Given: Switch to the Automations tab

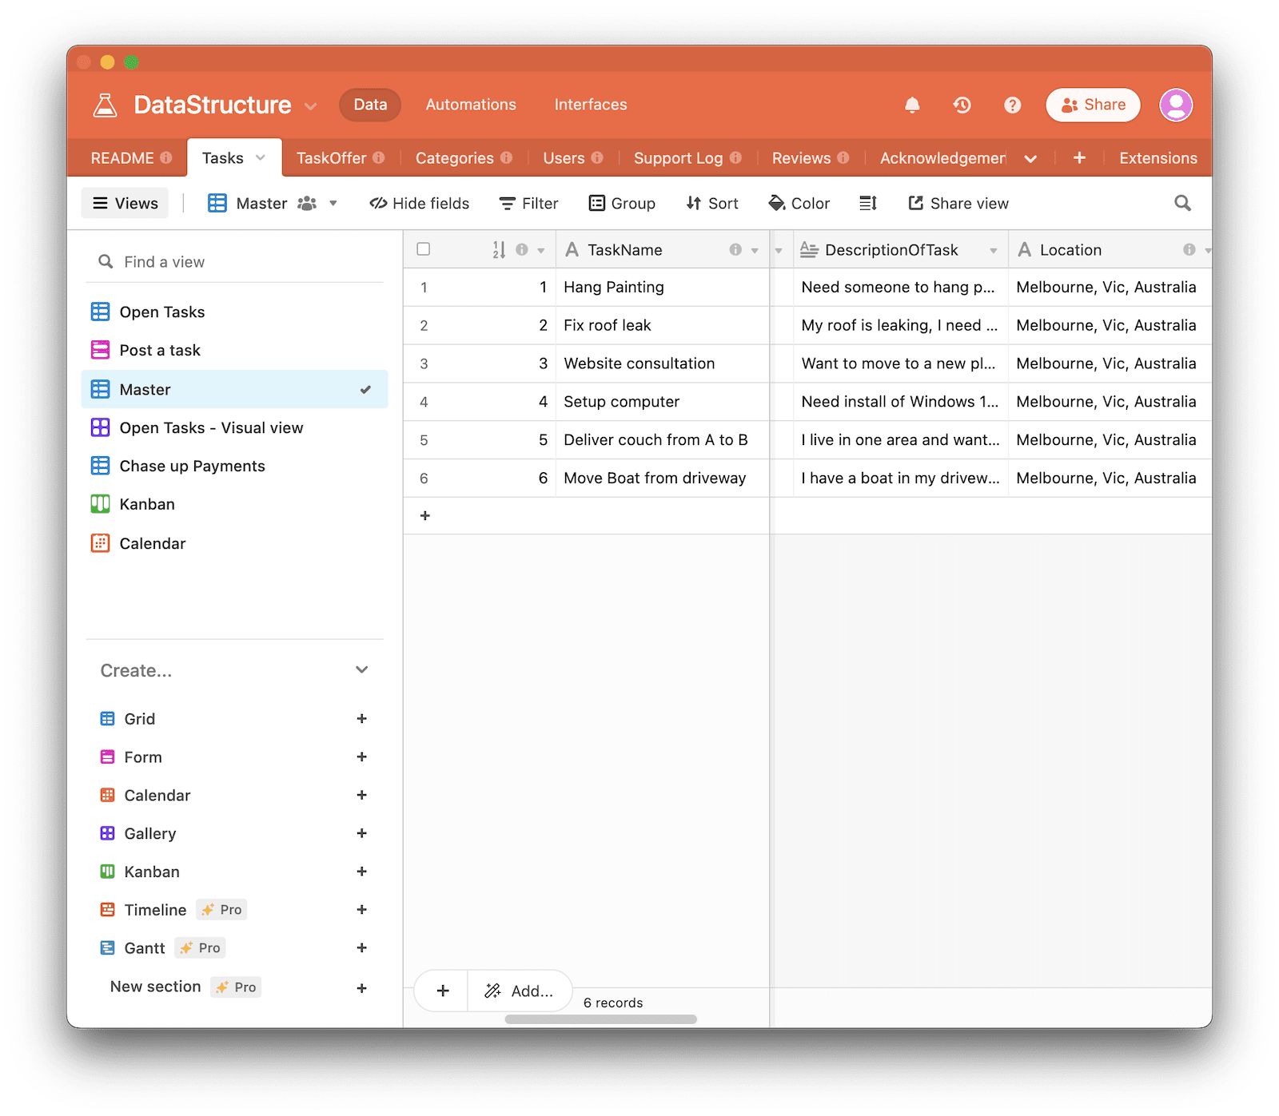Looking at the screenshot, I should click(x=470, y=105).
